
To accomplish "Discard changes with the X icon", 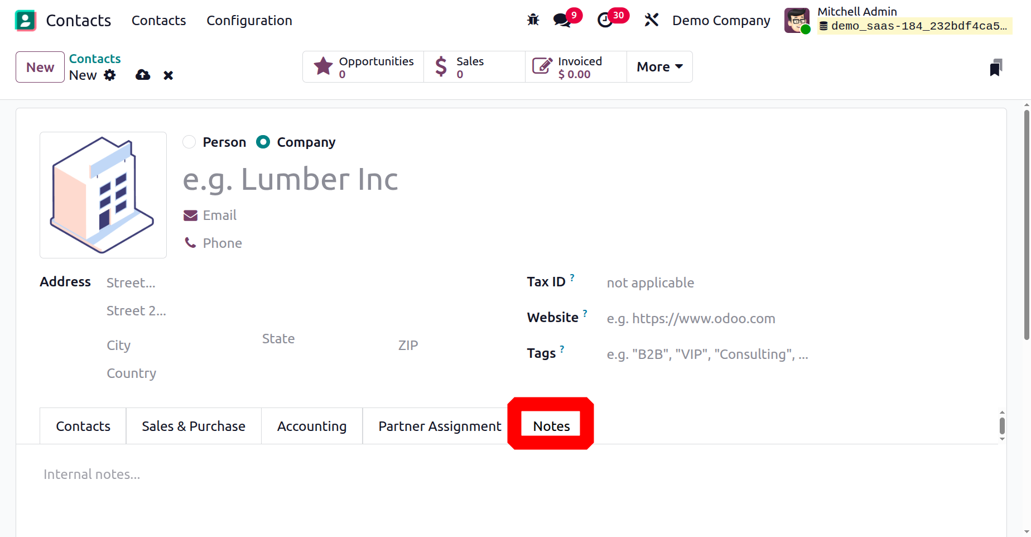I will (x=168, y=75).
